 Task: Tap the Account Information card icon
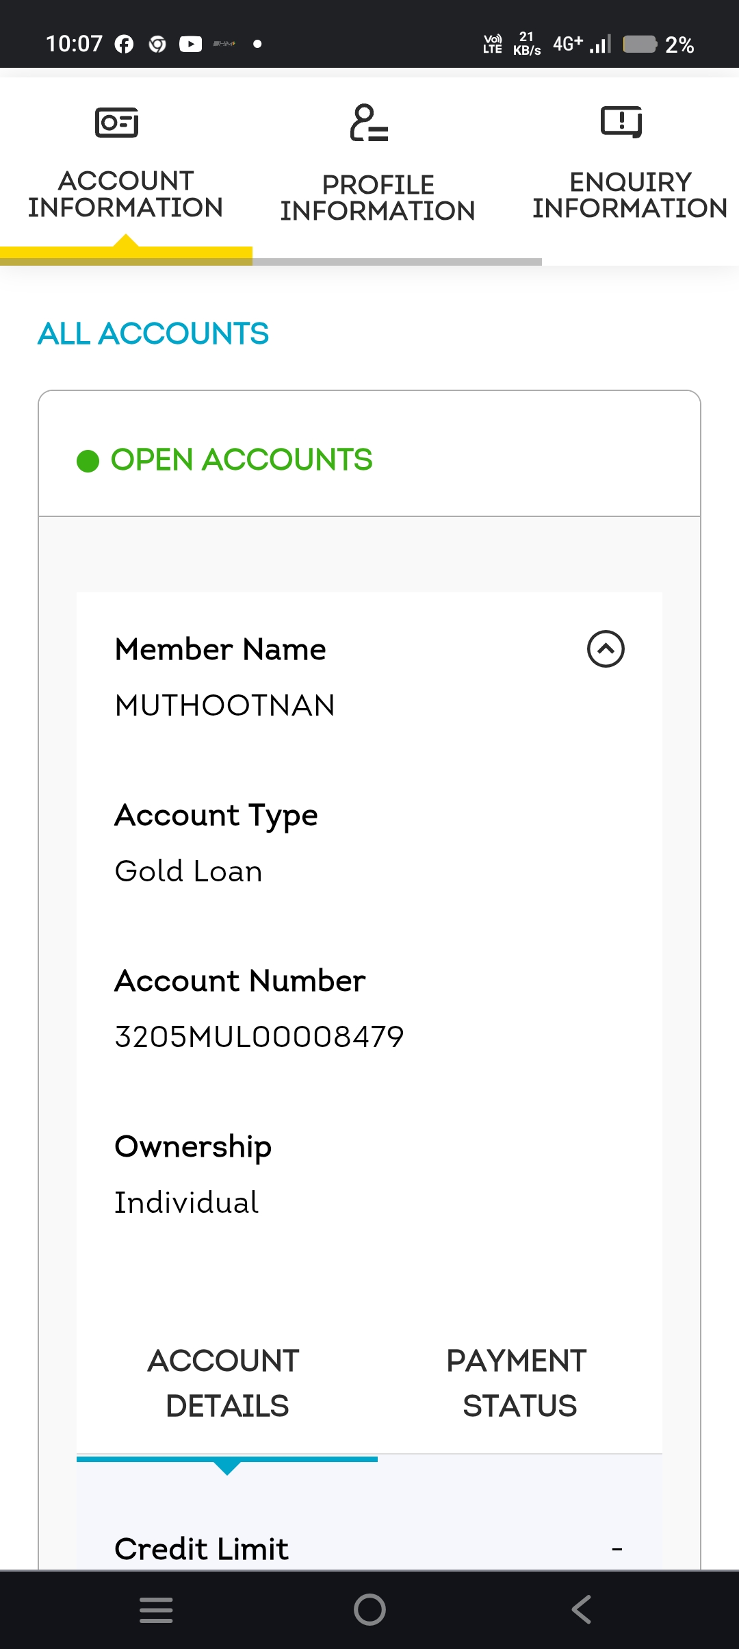(116, 123)
